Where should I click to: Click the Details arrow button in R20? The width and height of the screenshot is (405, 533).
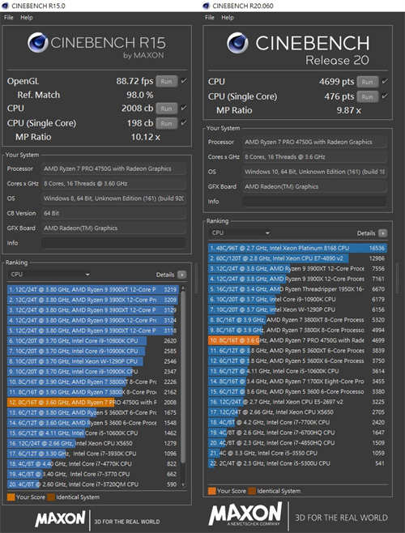click(x=383, y=233)
